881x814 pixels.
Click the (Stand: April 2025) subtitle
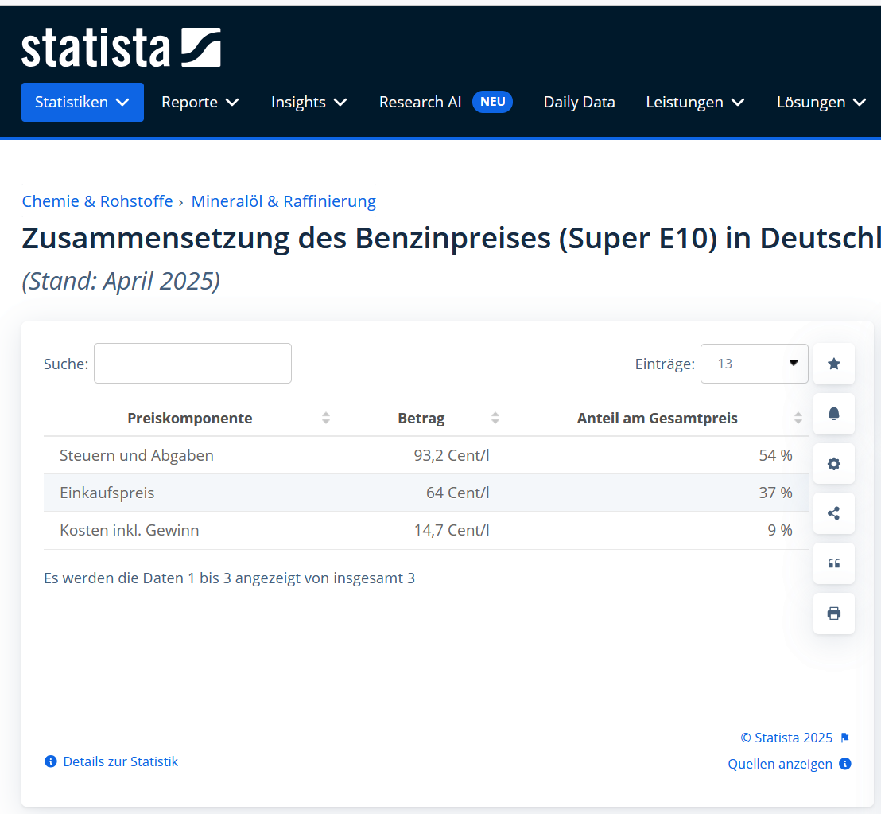[121, 281]
